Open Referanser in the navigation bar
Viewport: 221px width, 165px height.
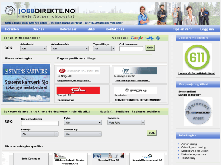tap(68, 29)
